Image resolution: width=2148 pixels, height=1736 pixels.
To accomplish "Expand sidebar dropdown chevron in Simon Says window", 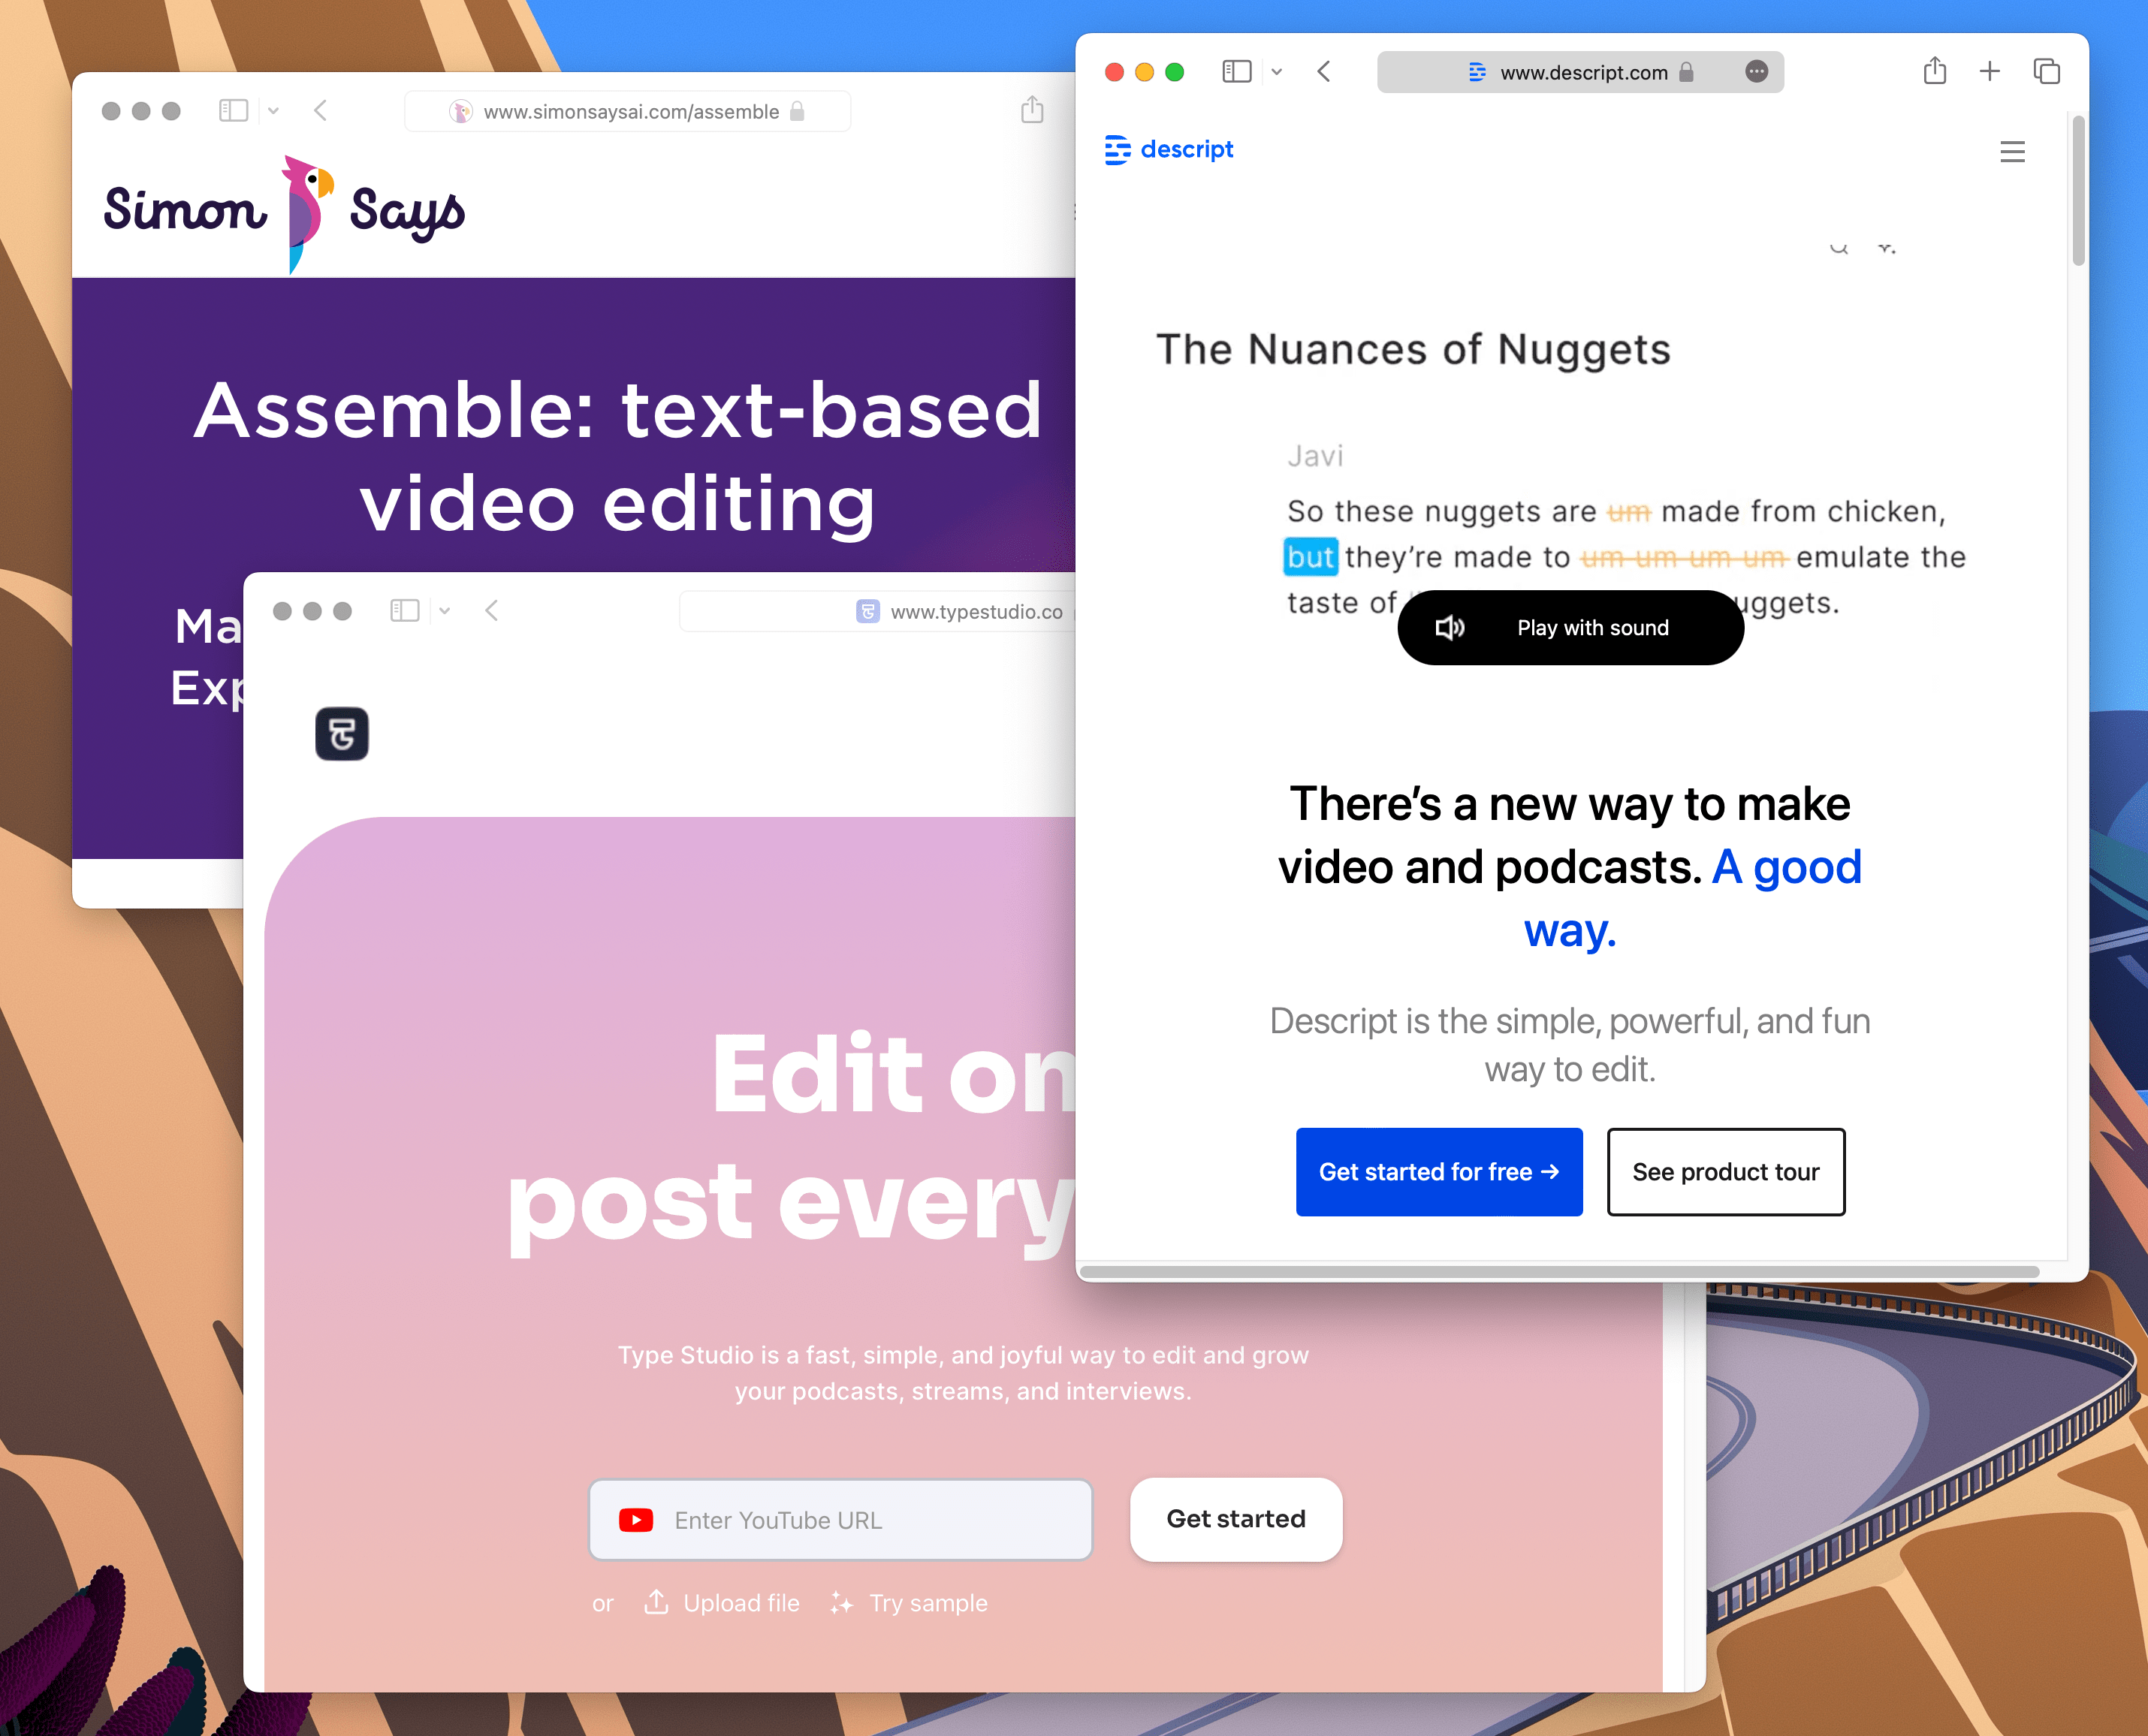I will click(x=274, y=111).
